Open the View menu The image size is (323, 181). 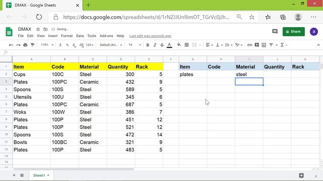tap(40, 36)
